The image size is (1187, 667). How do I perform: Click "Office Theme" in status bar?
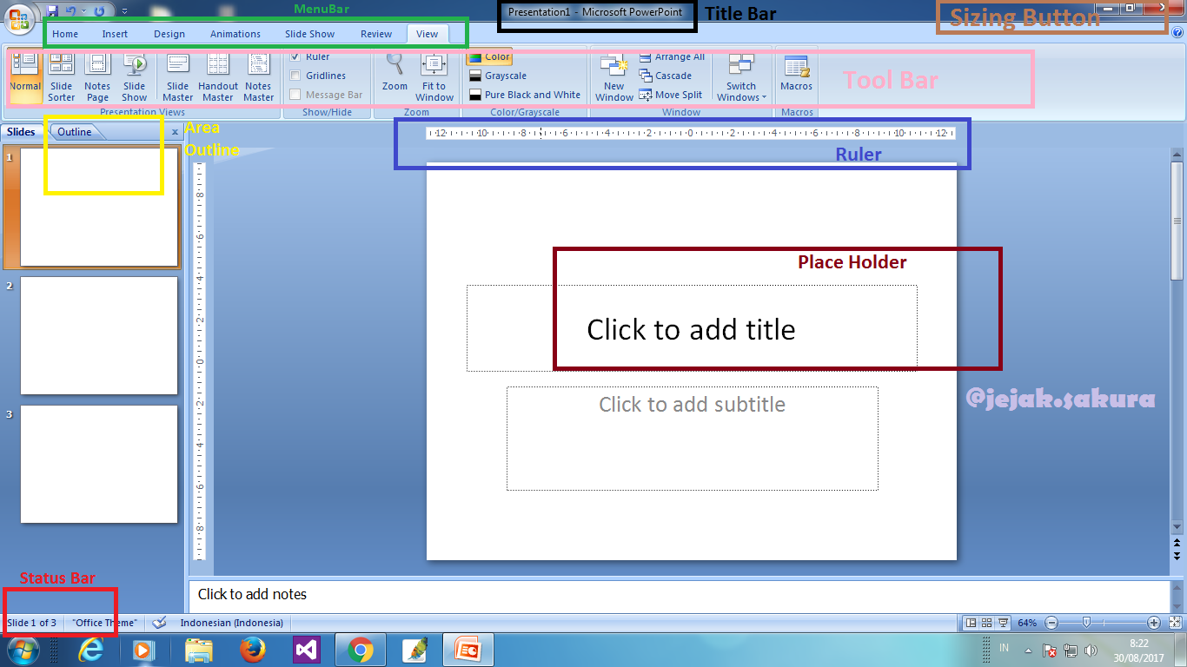(105, 623)
